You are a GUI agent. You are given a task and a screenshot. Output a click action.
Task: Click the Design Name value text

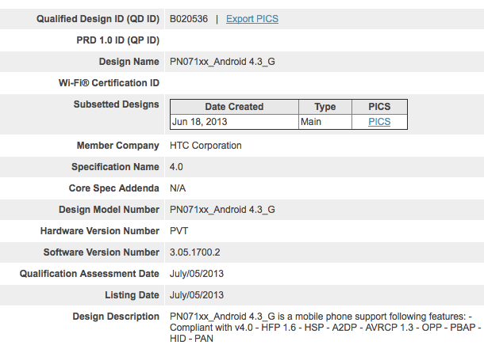(x=222, y=61)
